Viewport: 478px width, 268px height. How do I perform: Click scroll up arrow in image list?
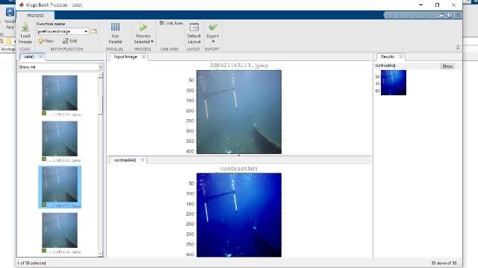tap(100, 75)
